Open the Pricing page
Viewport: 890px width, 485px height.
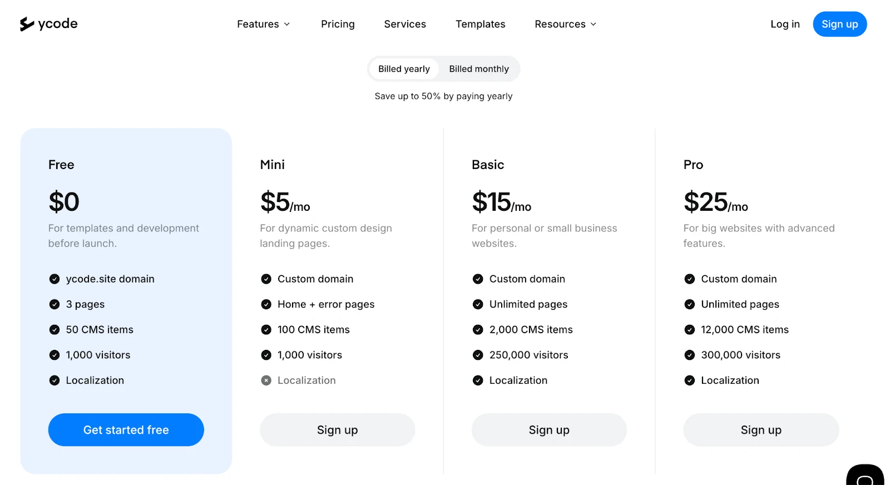coord(338,24)
